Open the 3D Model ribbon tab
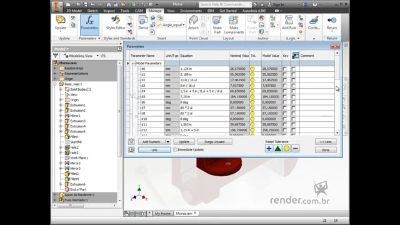The width and height of the screenshot is (400, 225). pyautogui.click(x=74, y=11)
